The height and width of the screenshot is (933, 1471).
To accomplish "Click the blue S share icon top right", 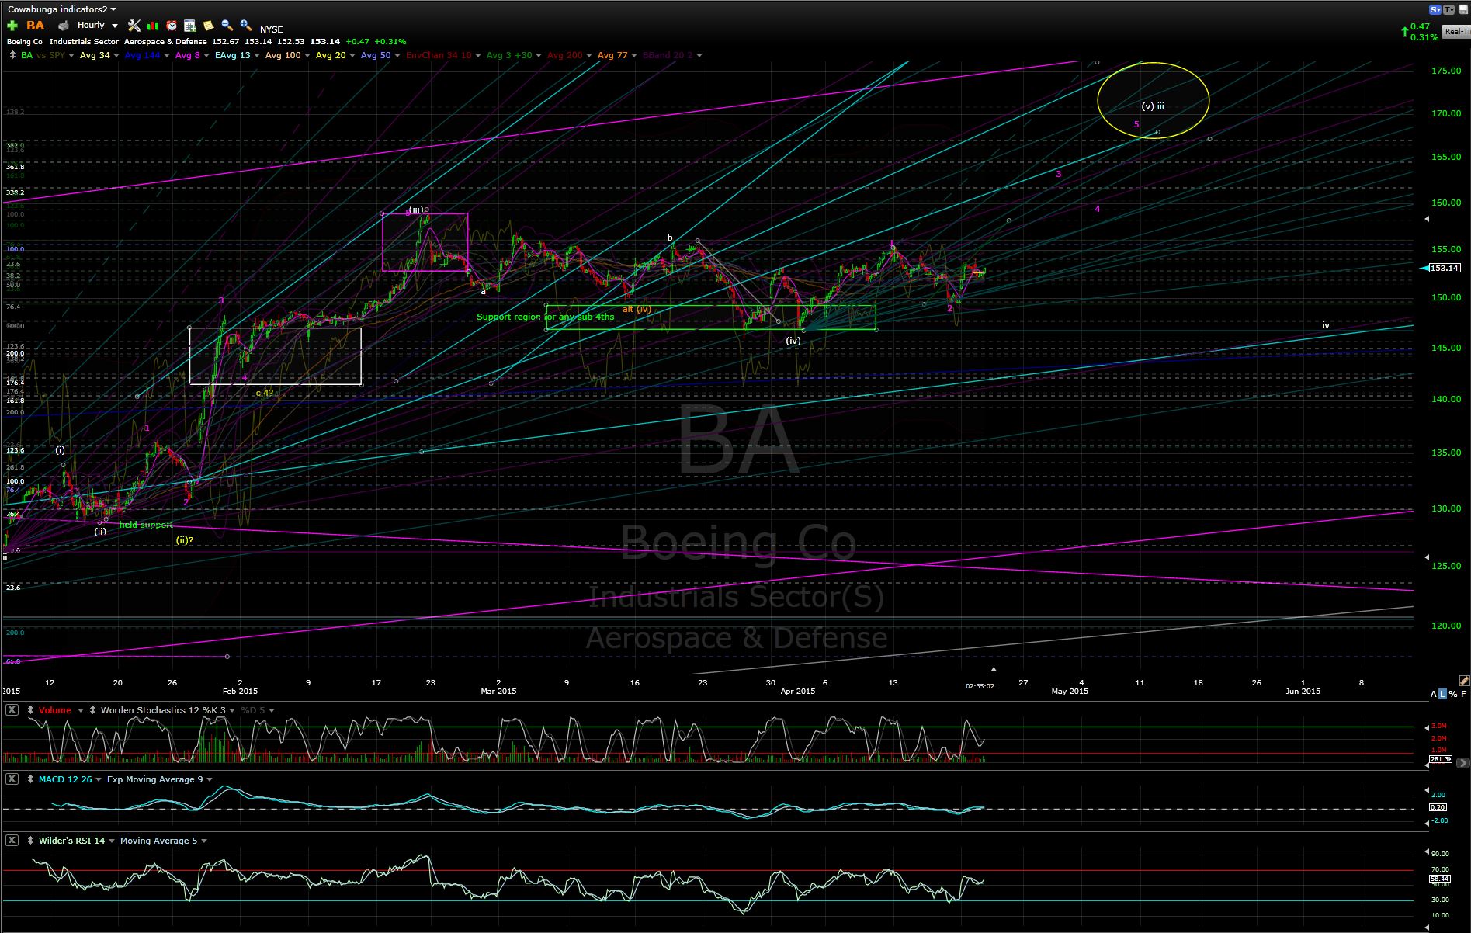I will point(1435,9).
